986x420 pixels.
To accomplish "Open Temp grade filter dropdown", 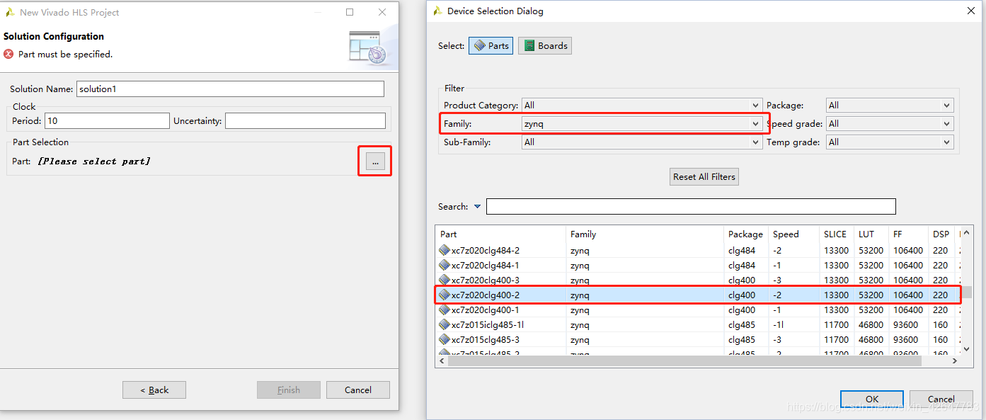I will point(890,142).
